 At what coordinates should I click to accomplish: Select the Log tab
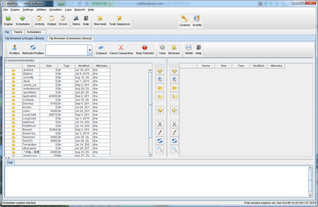[10, 162]
